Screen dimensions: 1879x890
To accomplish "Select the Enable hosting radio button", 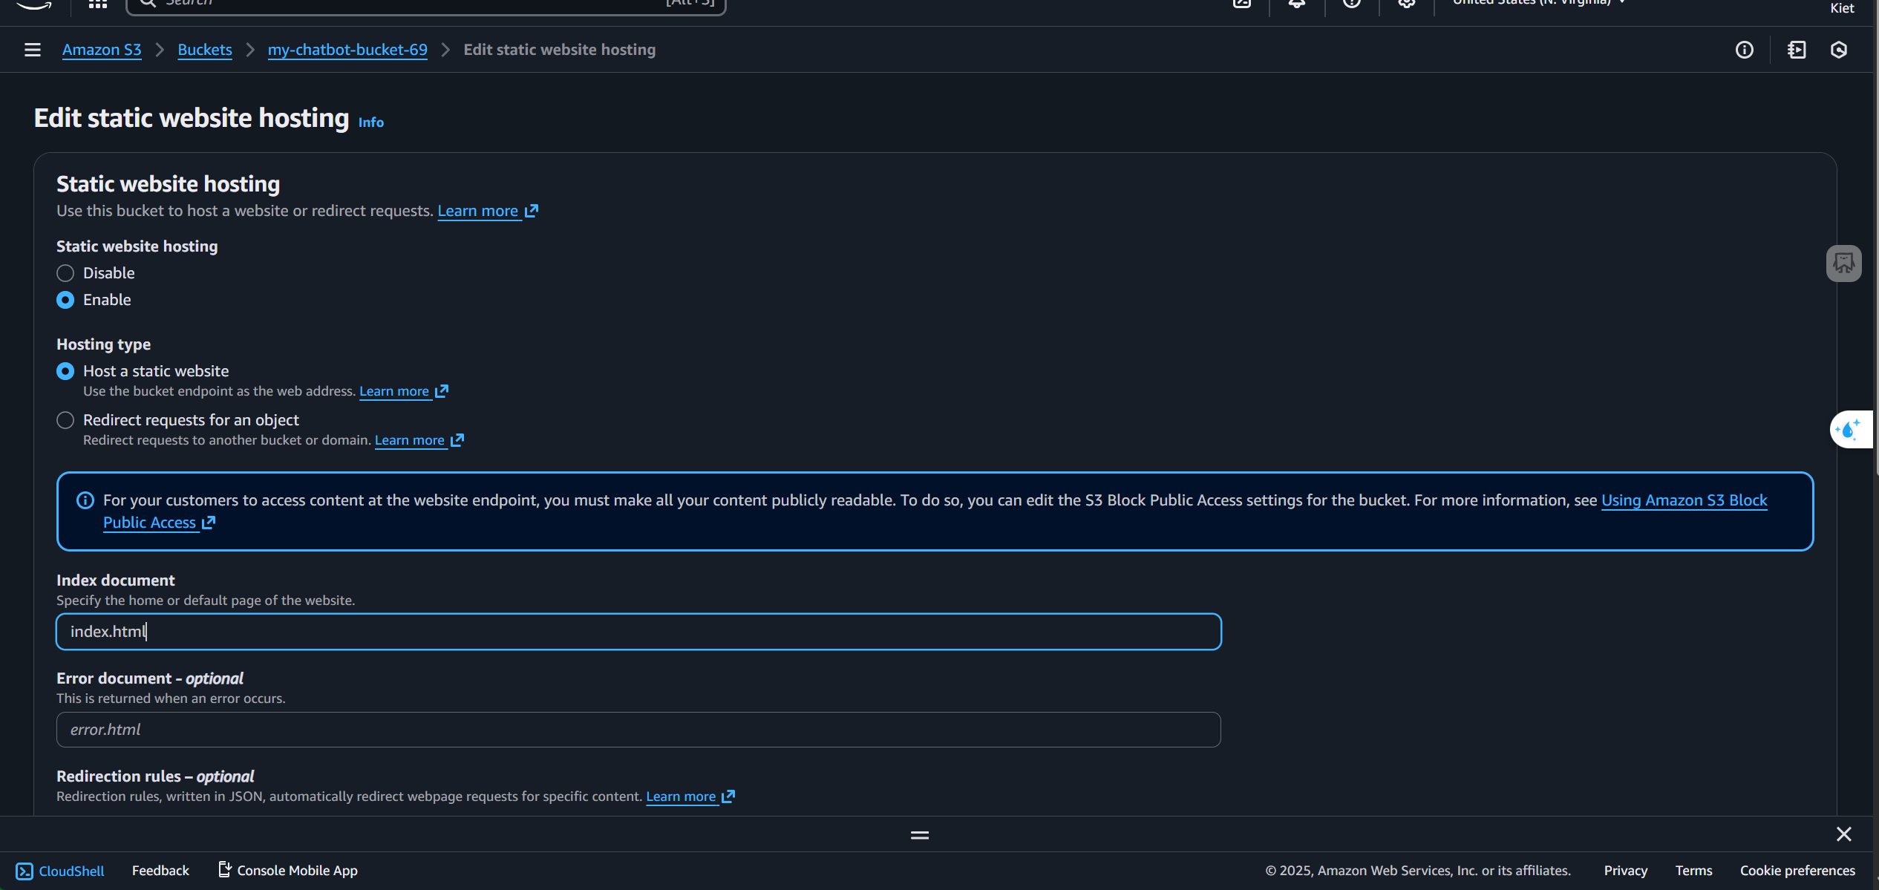I will click(x=65, y=300).
